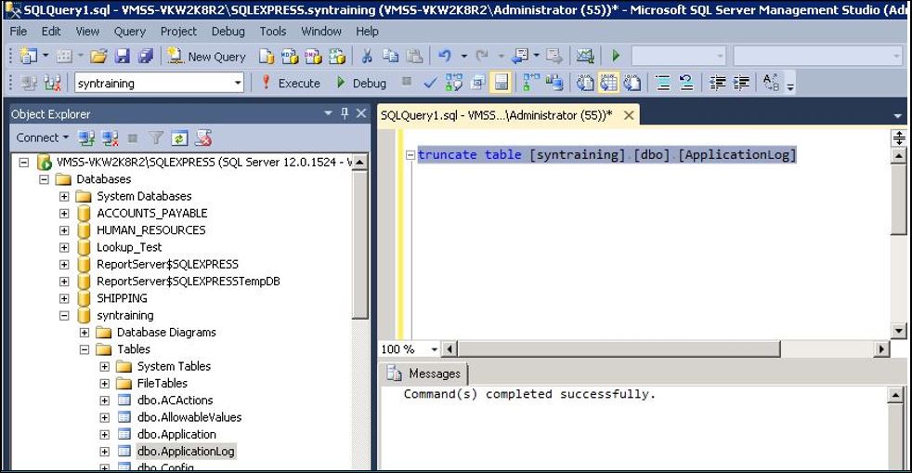Click the Parse checkmark icon
This screenshot has height=473, width=912.
point(430,84)
